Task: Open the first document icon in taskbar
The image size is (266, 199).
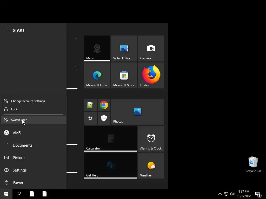Action: coord(32,194)
